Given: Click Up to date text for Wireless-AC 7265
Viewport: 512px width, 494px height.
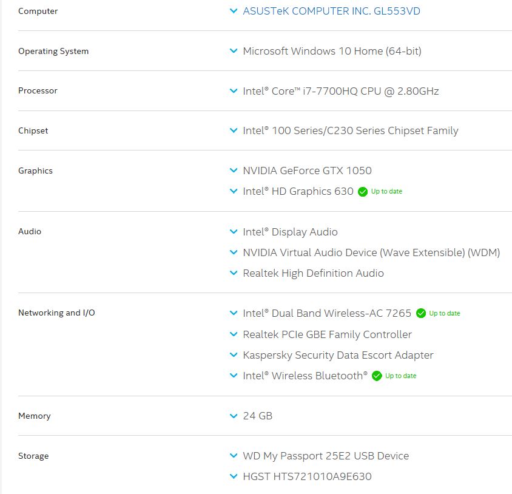Looking at the screenshot, I should point(445,313).
